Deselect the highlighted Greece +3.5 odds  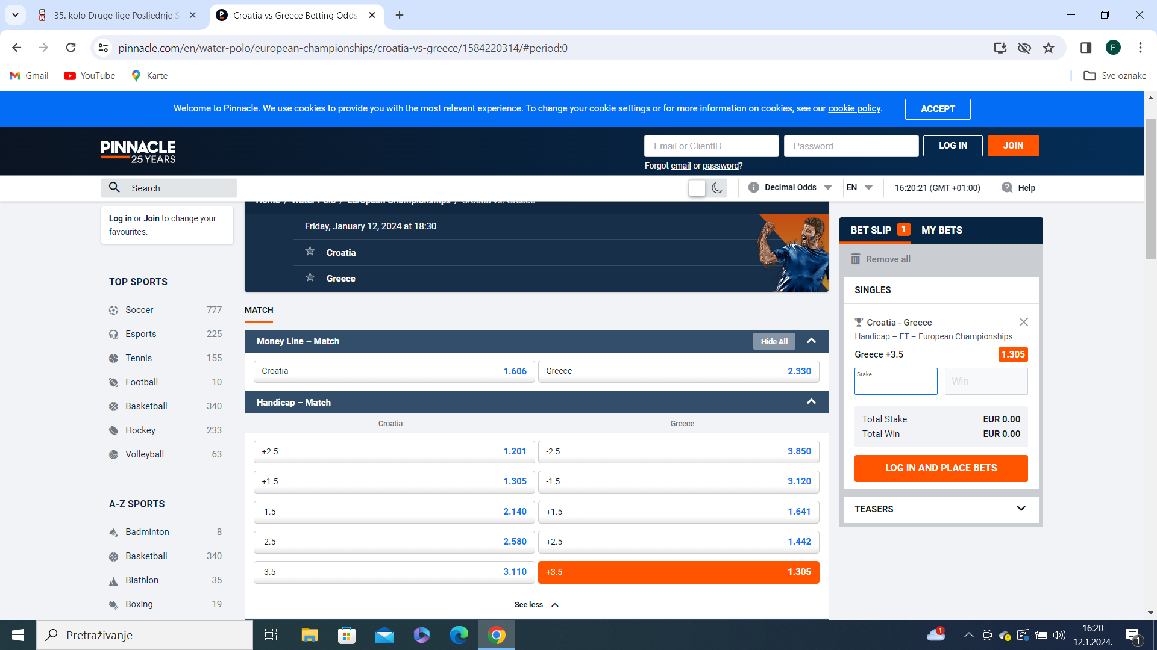point(679,572)
